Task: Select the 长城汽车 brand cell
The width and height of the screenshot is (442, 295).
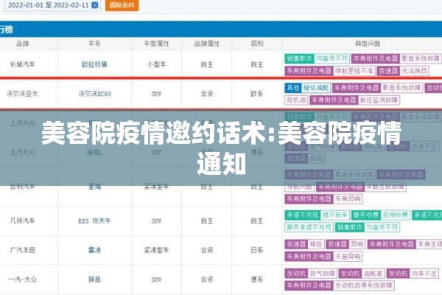Action: coord(23,64)
